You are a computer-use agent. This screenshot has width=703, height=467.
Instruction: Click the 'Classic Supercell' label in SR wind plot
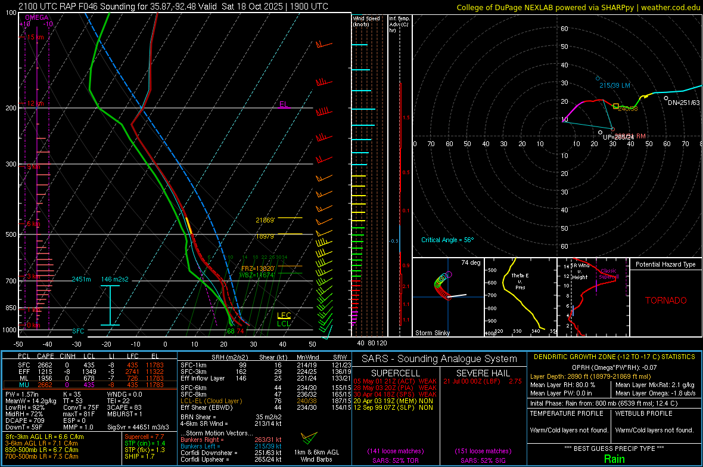pos(608,274)
